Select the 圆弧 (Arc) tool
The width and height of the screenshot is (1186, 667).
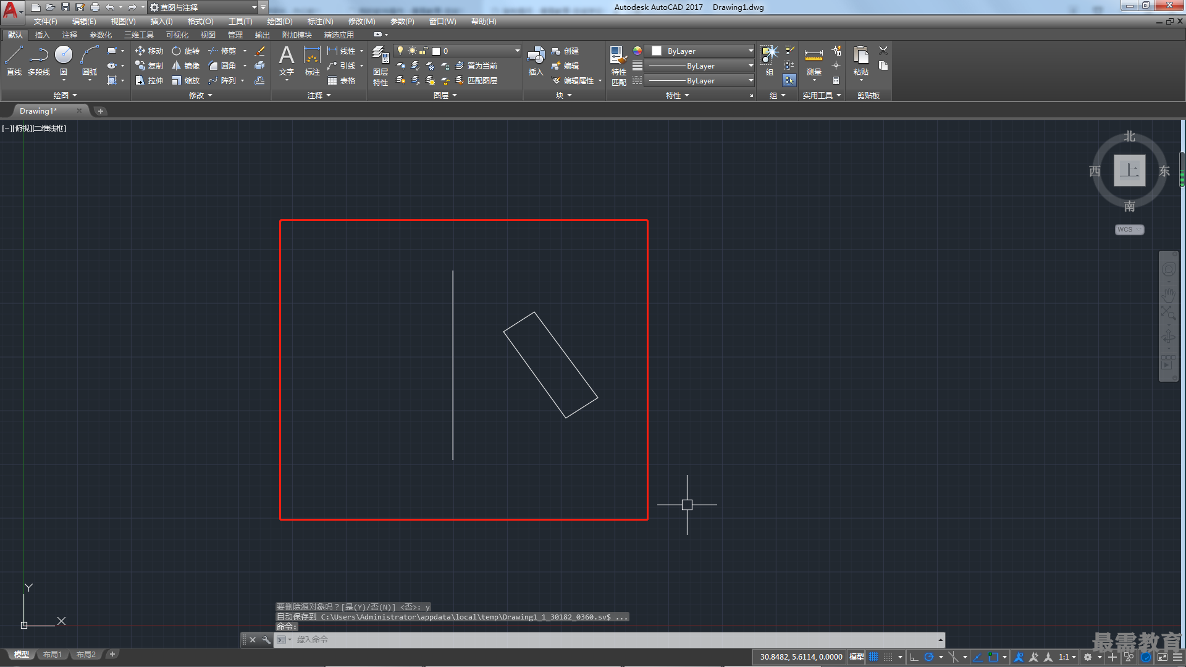tap(90, 61)
